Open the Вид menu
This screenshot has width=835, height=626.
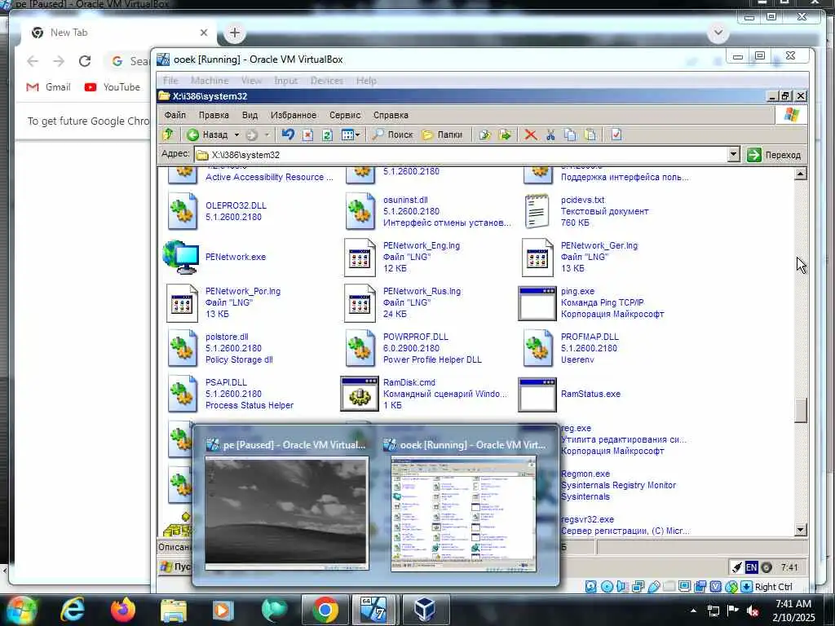tap(250, 115)
